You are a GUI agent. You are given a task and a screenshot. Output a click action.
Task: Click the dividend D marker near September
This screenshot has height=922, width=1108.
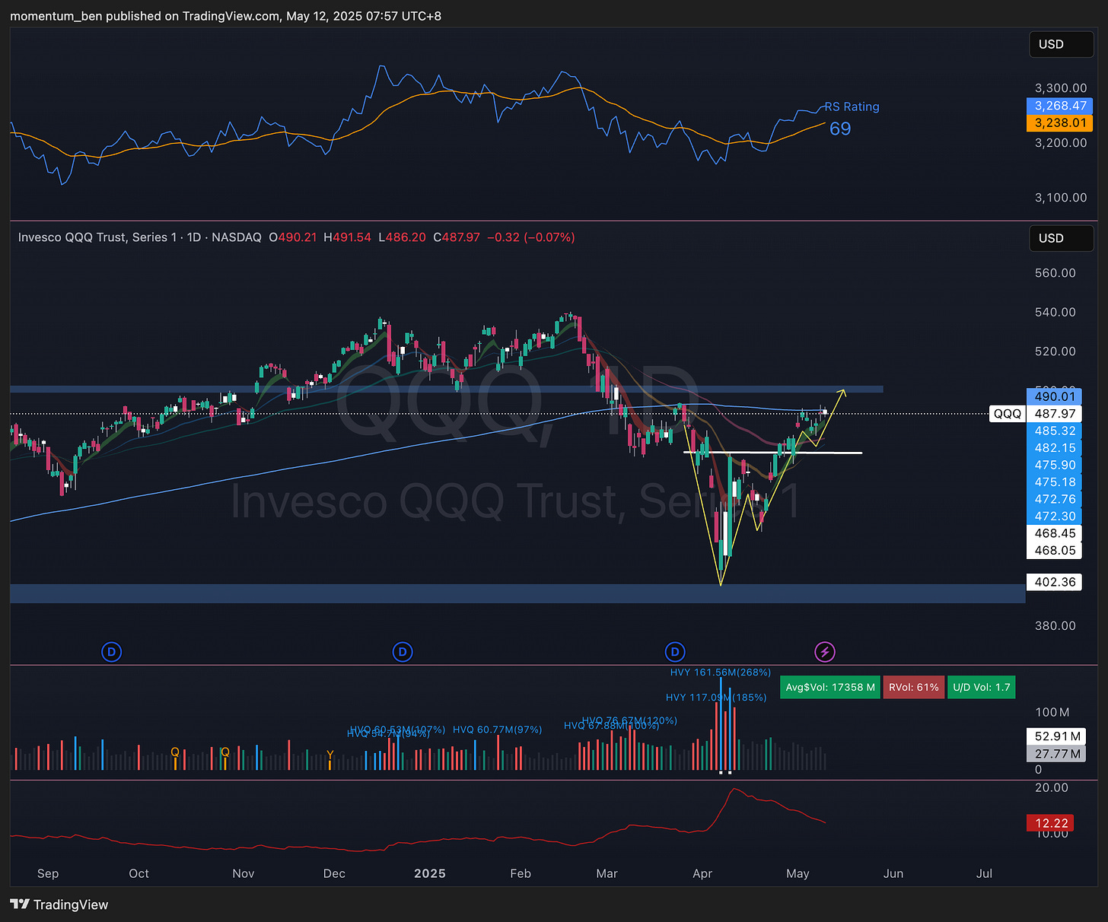(x=112, y=652)
